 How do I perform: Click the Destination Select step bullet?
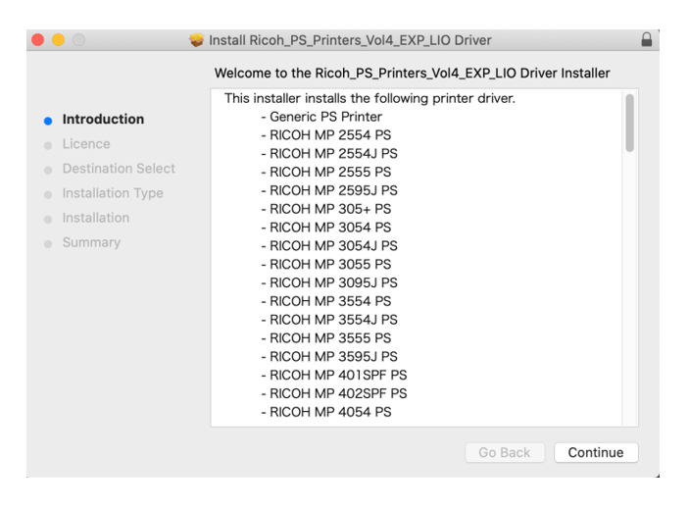(48, 170)
